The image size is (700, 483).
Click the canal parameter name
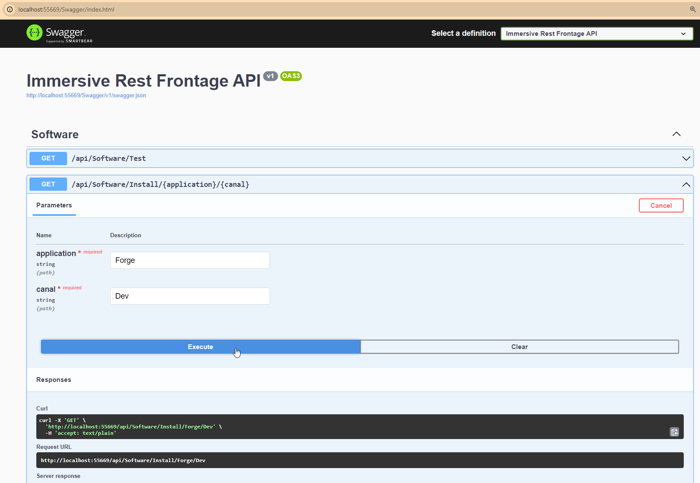[46, 289]
